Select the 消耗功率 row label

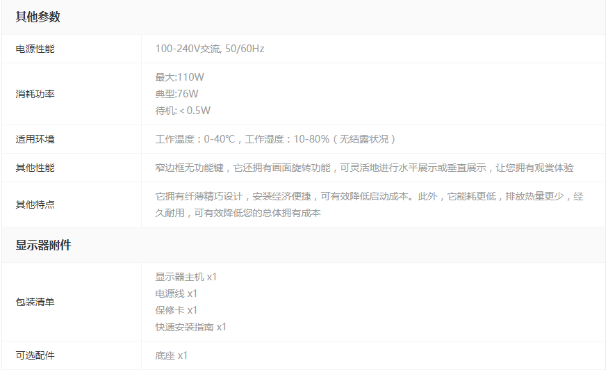coord(35,94)
